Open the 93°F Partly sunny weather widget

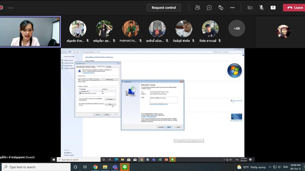tap(251, 167)
